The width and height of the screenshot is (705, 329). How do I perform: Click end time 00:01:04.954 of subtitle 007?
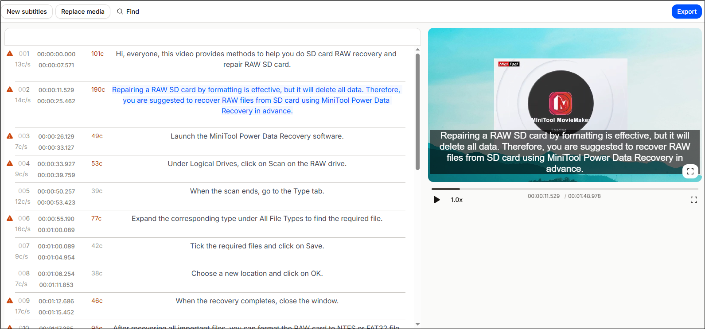click(x=56, y=257)
